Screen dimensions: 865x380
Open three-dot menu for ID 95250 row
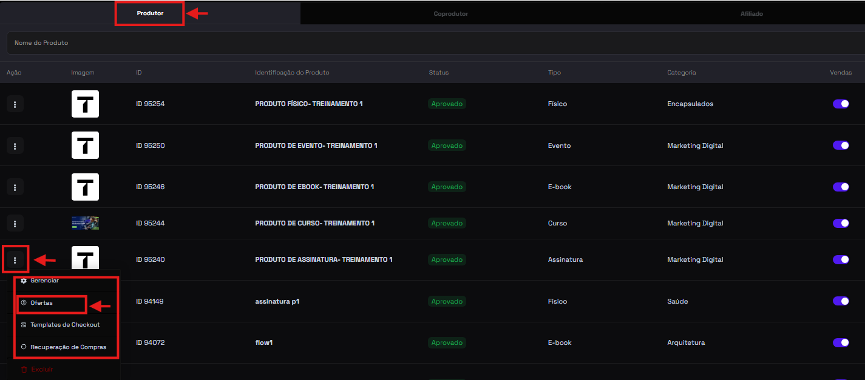(15, 145)
